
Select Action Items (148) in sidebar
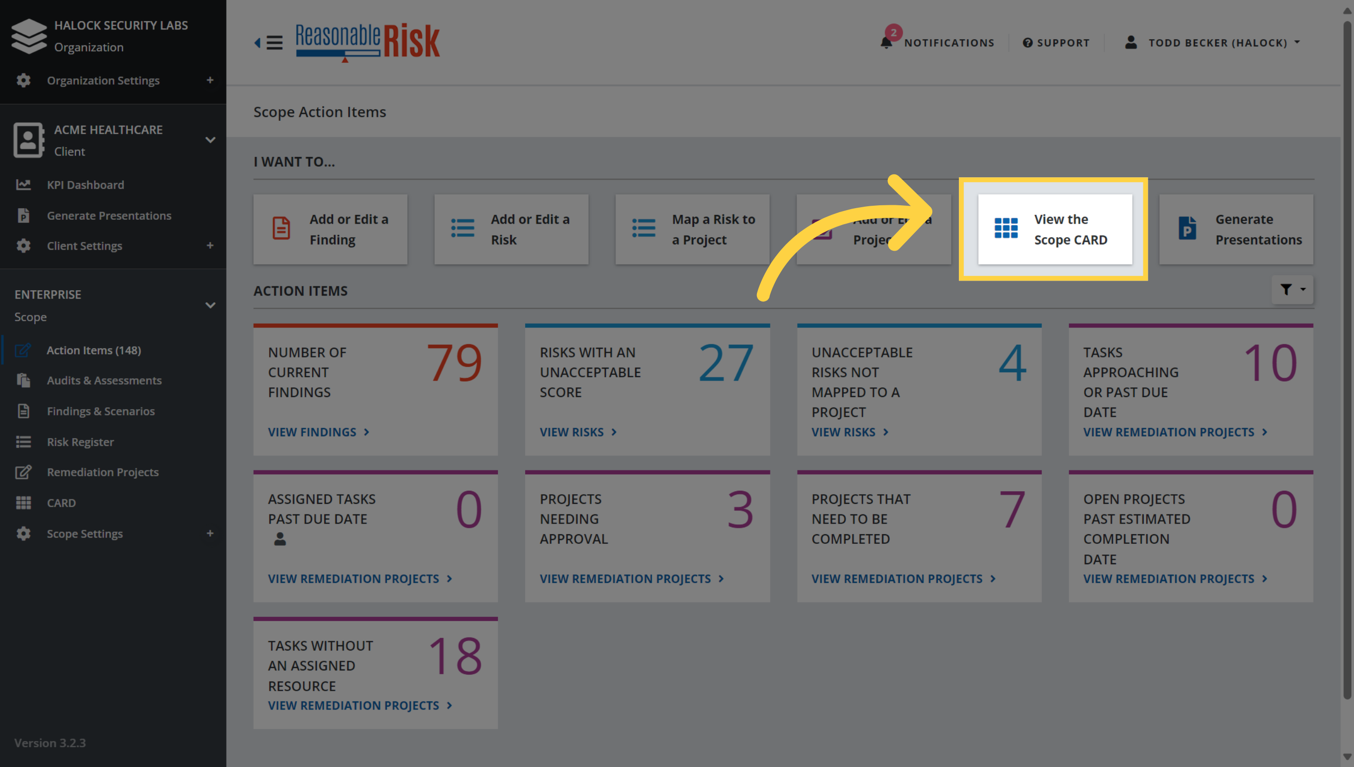(94, 350)
